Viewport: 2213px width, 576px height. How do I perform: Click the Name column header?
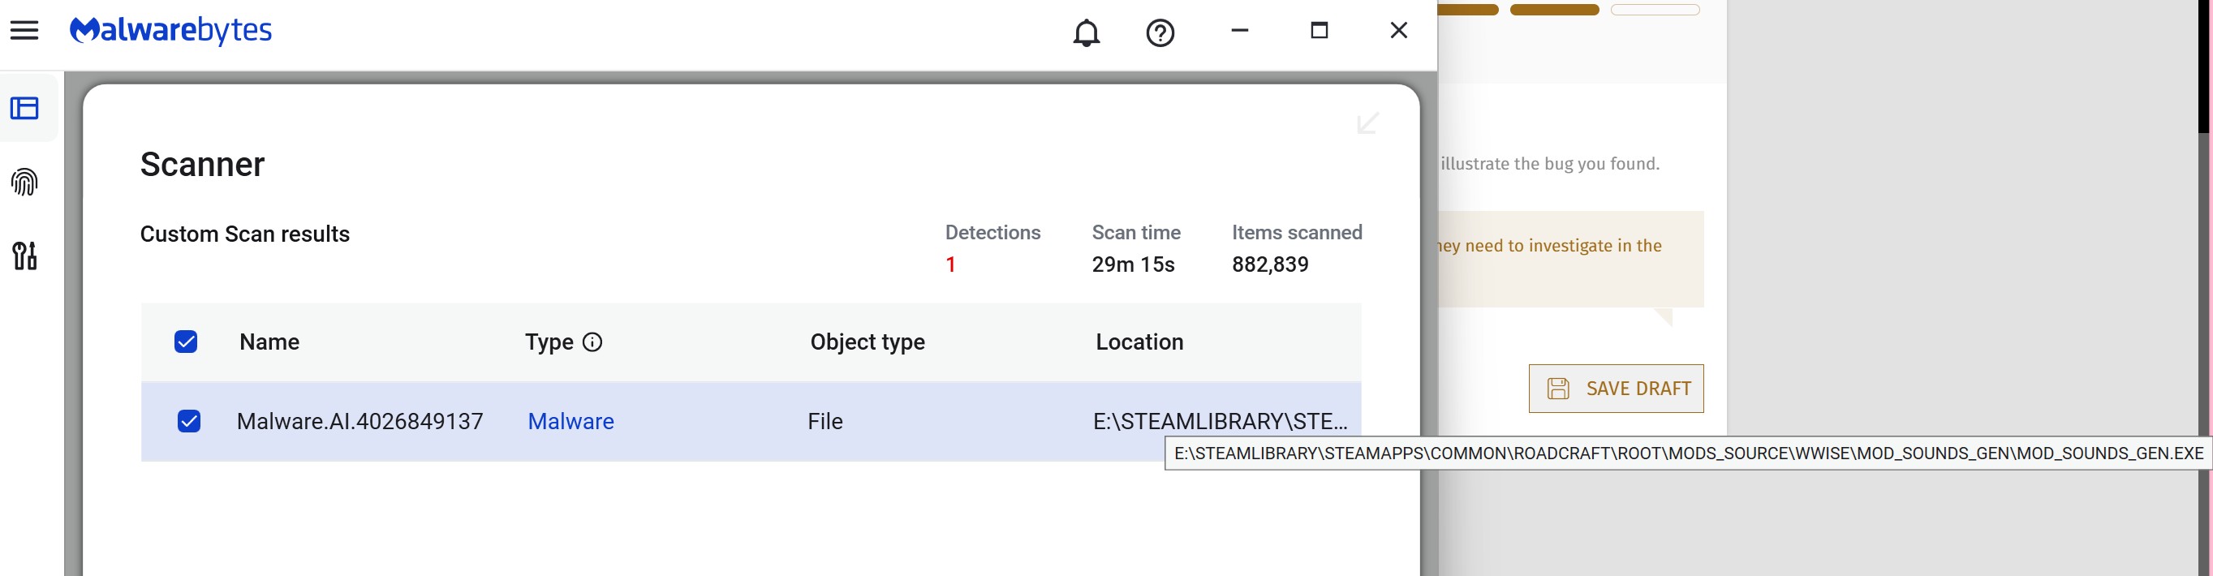pyautogui.click(x=269, y=342)
